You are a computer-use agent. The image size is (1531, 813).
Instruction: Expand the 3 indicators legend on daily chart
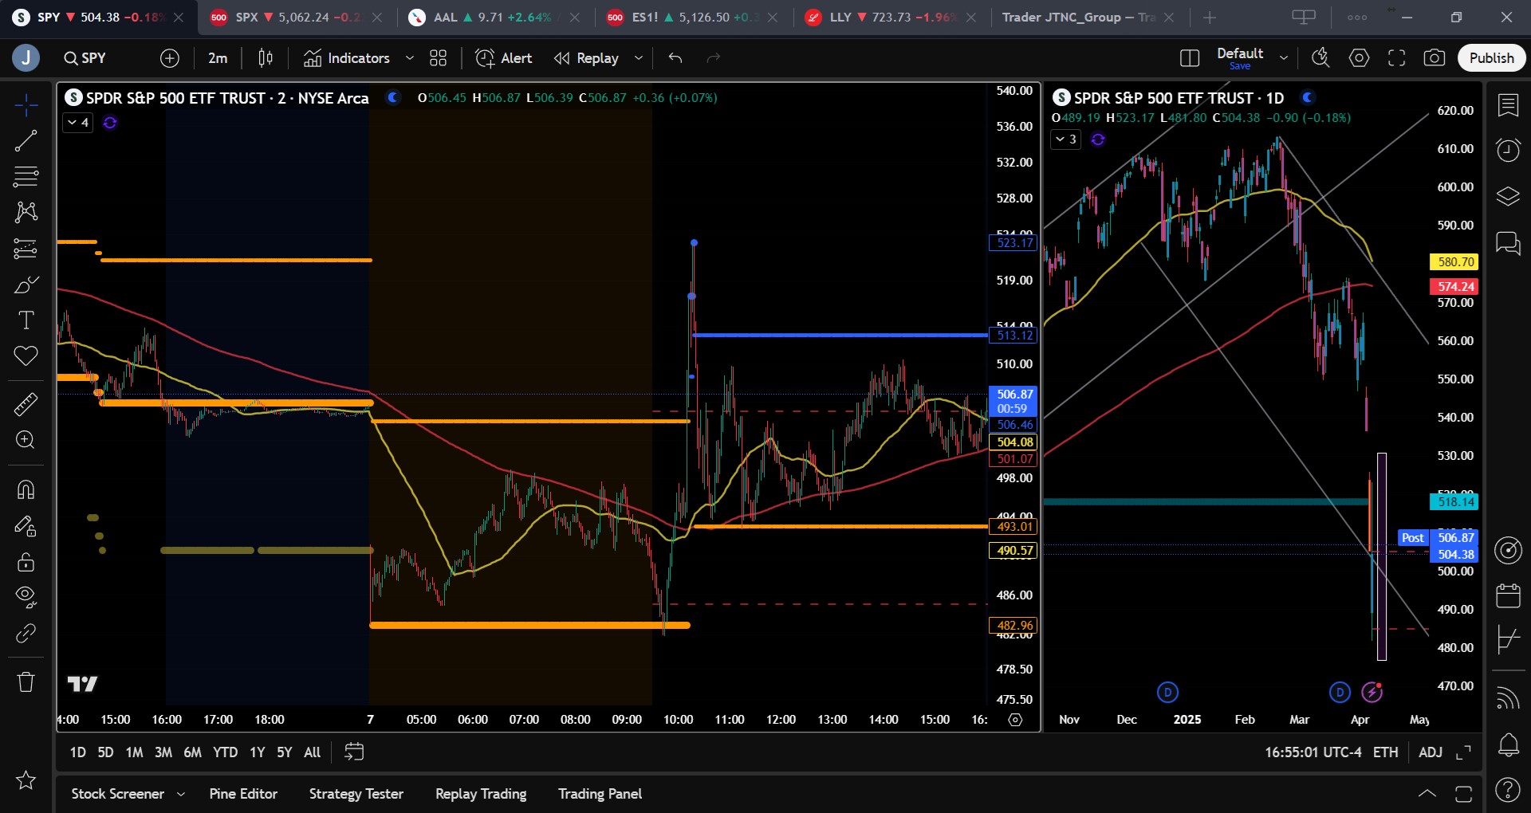(1066, 139)
